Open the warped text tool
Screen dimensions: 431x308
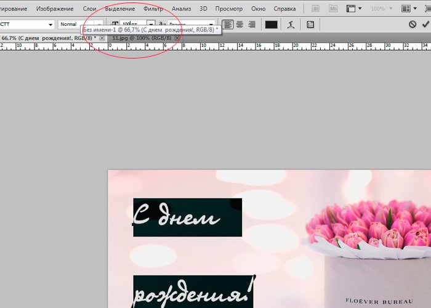point(290,25)
